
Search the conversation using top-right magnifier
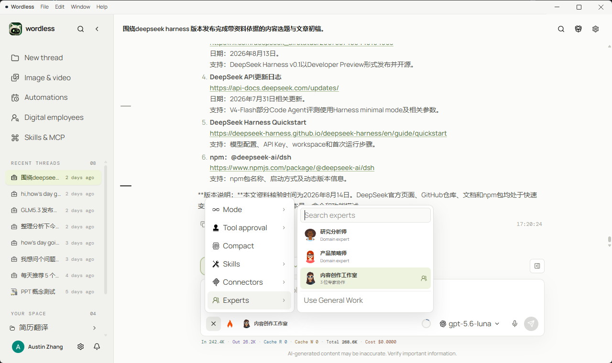pos(561,29)
